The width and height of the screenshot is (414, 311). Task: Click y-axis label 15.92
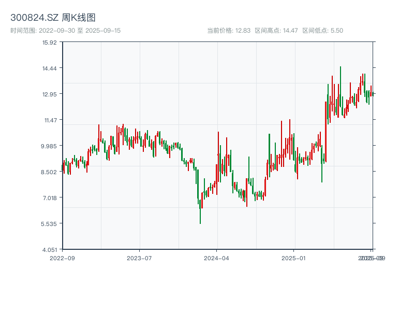click(49, 43)
